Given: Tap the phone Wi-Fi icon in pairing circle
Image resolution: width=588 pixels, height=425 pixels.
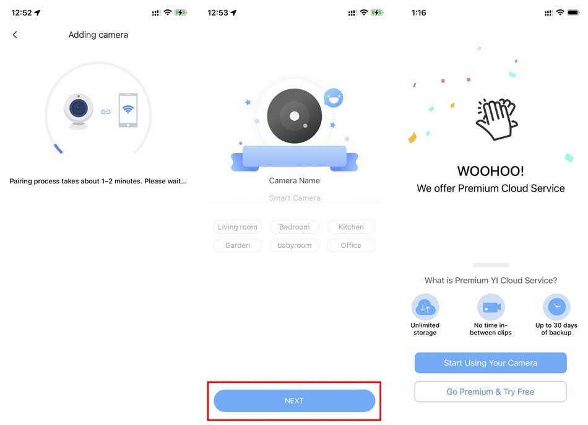Looking at the screenshot, I should pyautogui.click(x=128, y=110).
